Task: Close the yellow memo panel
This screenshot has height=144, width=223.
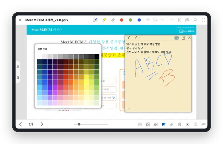Action: (x=190, y=38)
